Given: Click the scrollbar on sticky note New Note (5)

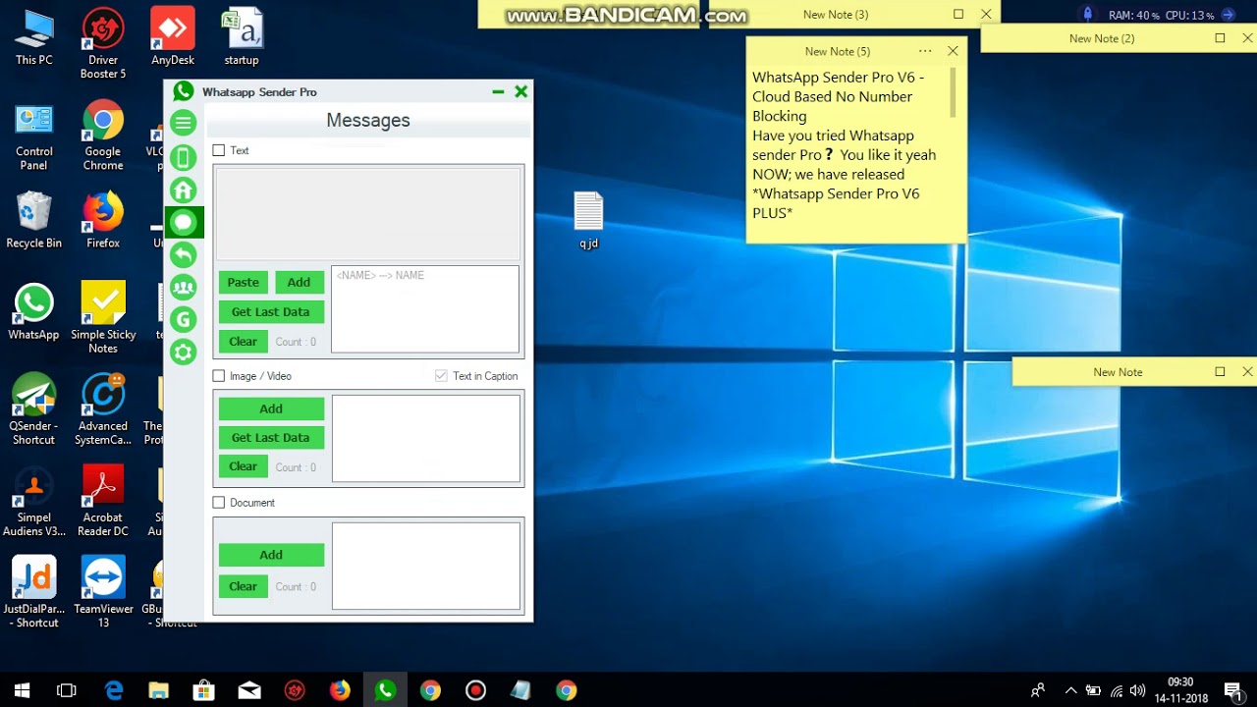Looking at the screenshot, I should click(x=953, y=92).
